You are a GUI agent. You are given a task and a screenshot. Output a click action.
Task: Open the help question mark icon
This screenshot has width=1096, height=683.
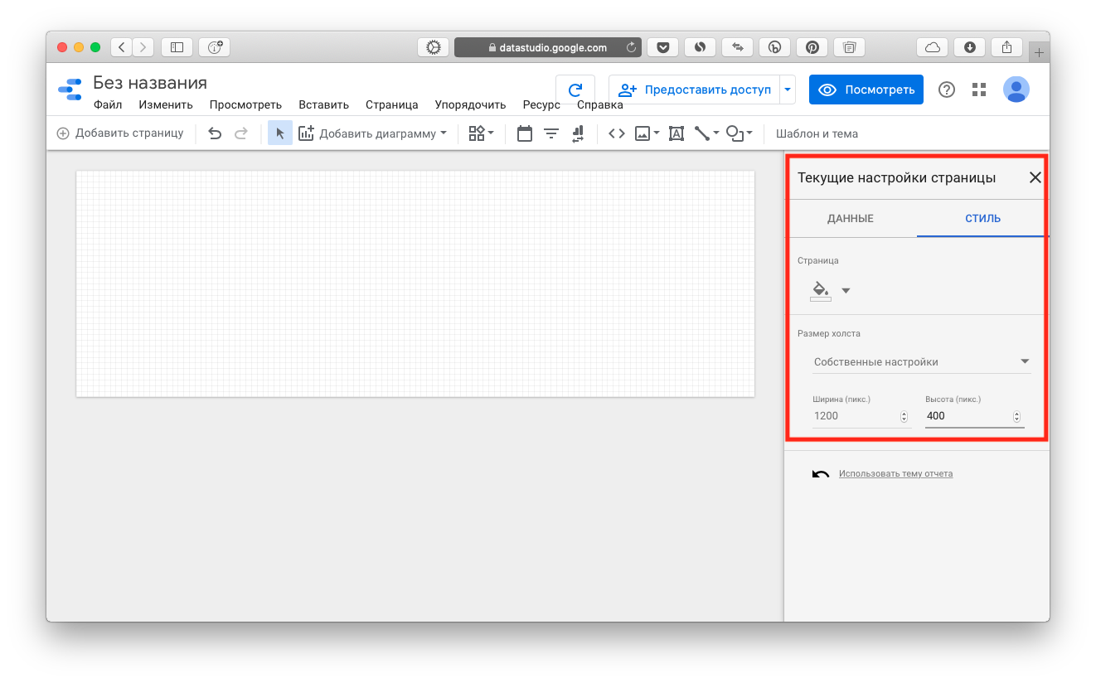tap(947, 90)
